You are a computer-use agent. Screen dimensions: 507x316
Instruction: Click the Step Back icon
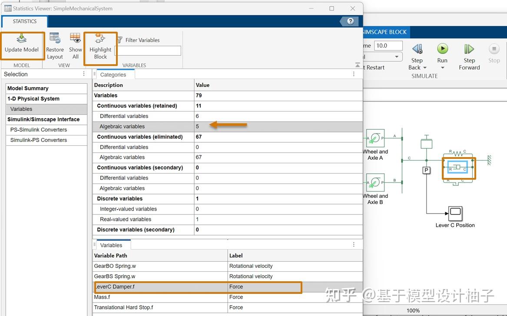[417, 49]
